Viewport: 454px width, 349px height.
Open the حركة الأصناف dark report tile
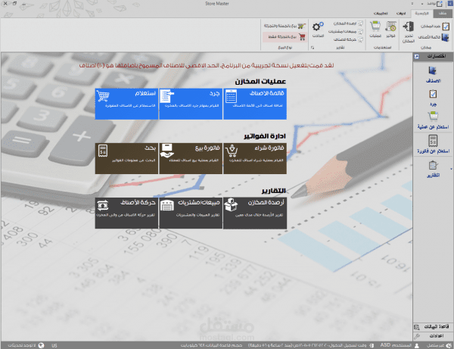click(x=126, y=213)
